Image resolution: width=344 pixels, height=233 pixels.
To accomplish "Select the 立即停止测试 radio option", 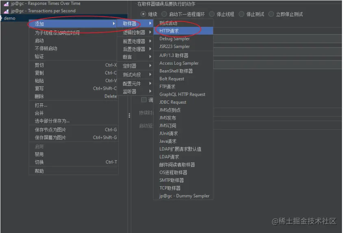I will tap(271, 14).
